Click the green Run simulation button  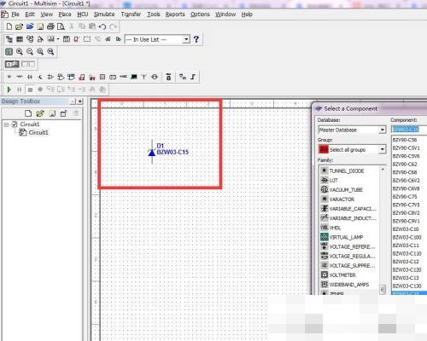tap(9, 90)
